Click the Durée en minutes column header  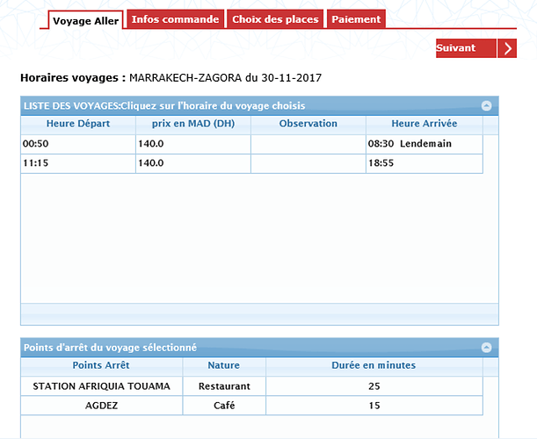[x=374, y=366]
